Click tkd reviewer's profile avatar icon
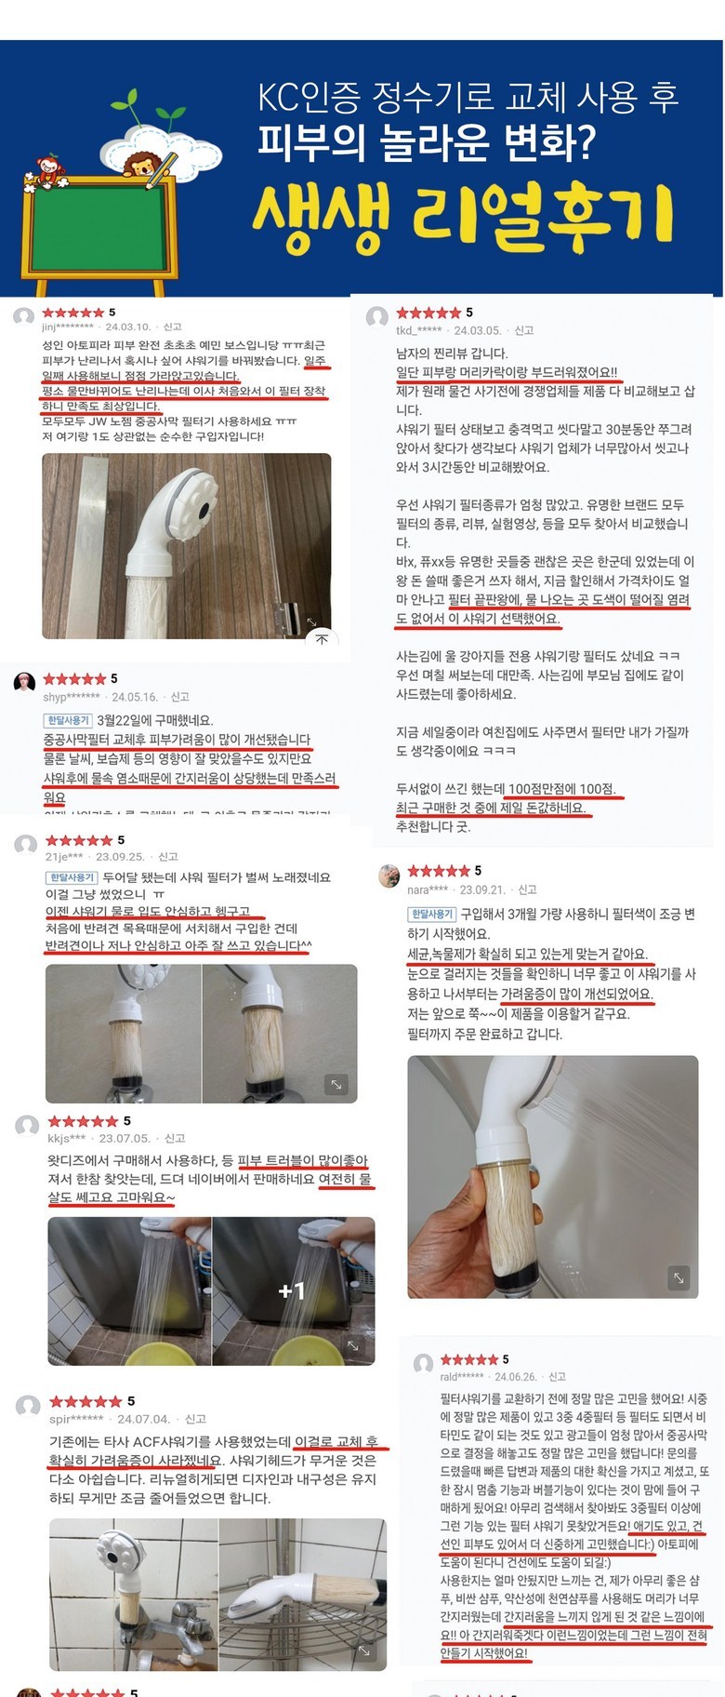Screen dimensions: 725x1697 pyautogui.click(x=377, y=318)
